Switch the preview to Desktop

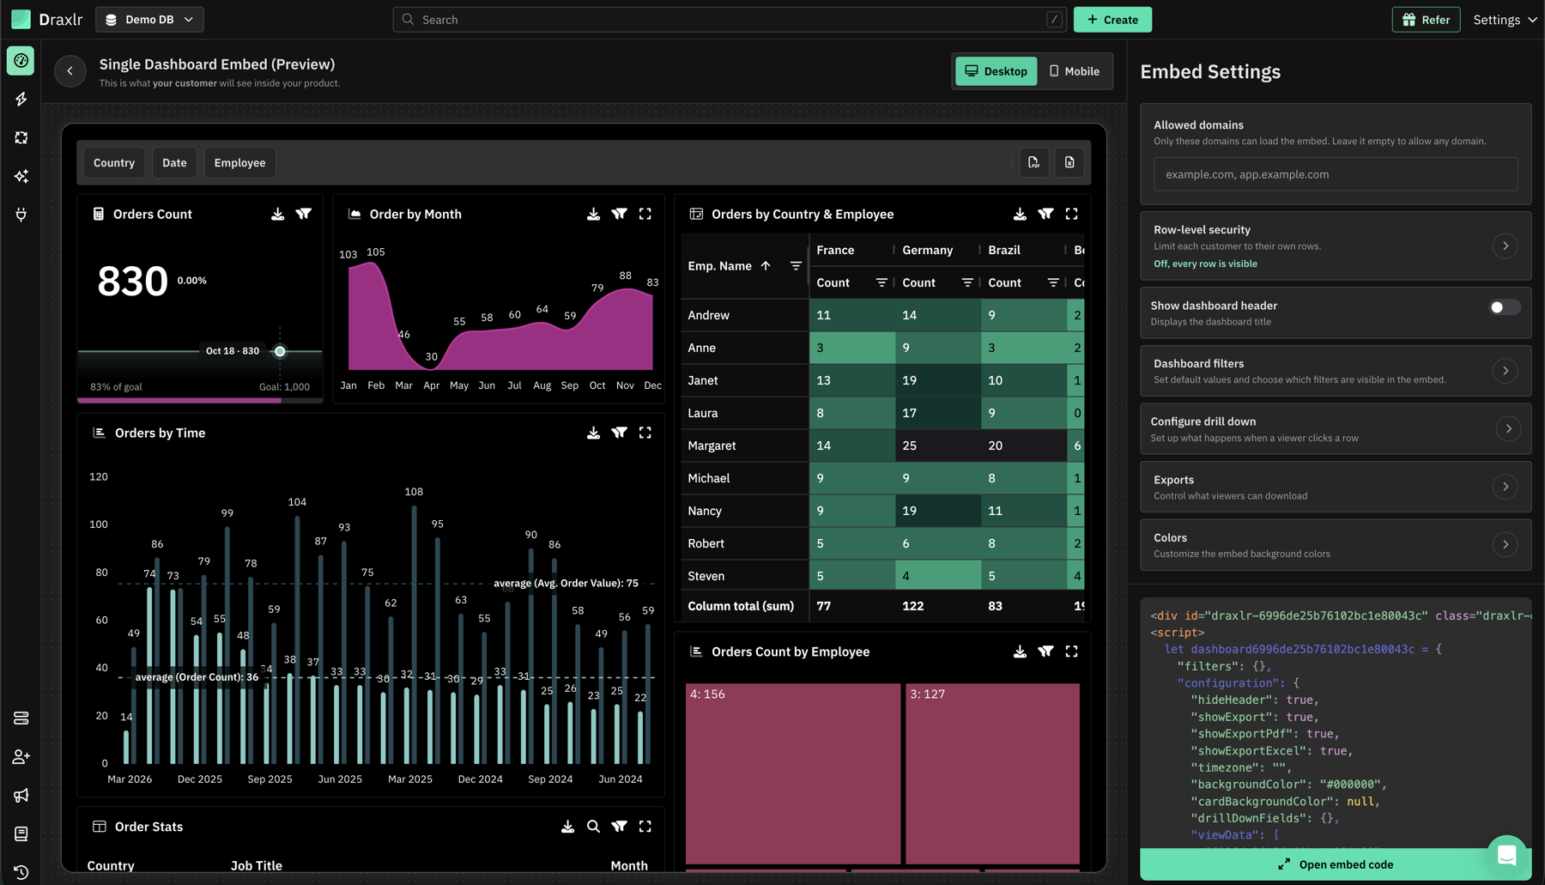point(996,71)
